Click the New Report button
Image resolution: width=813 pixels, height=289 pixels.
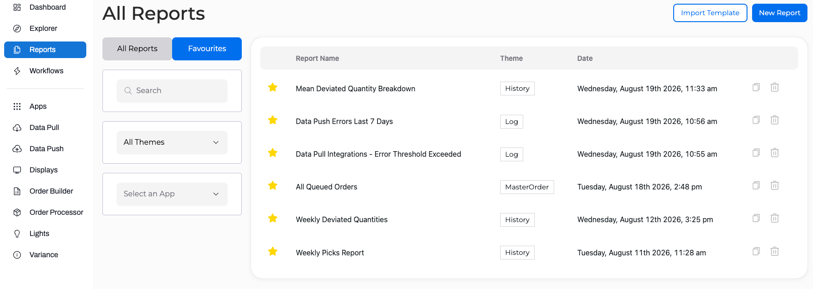coord(779,13)
